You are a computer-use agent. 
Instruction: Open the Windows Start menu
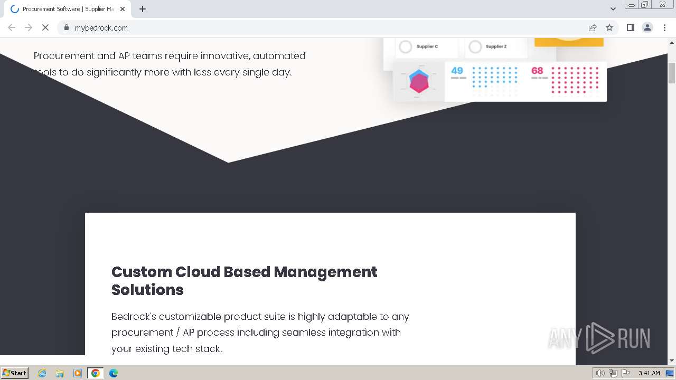[x=15, y=373]
